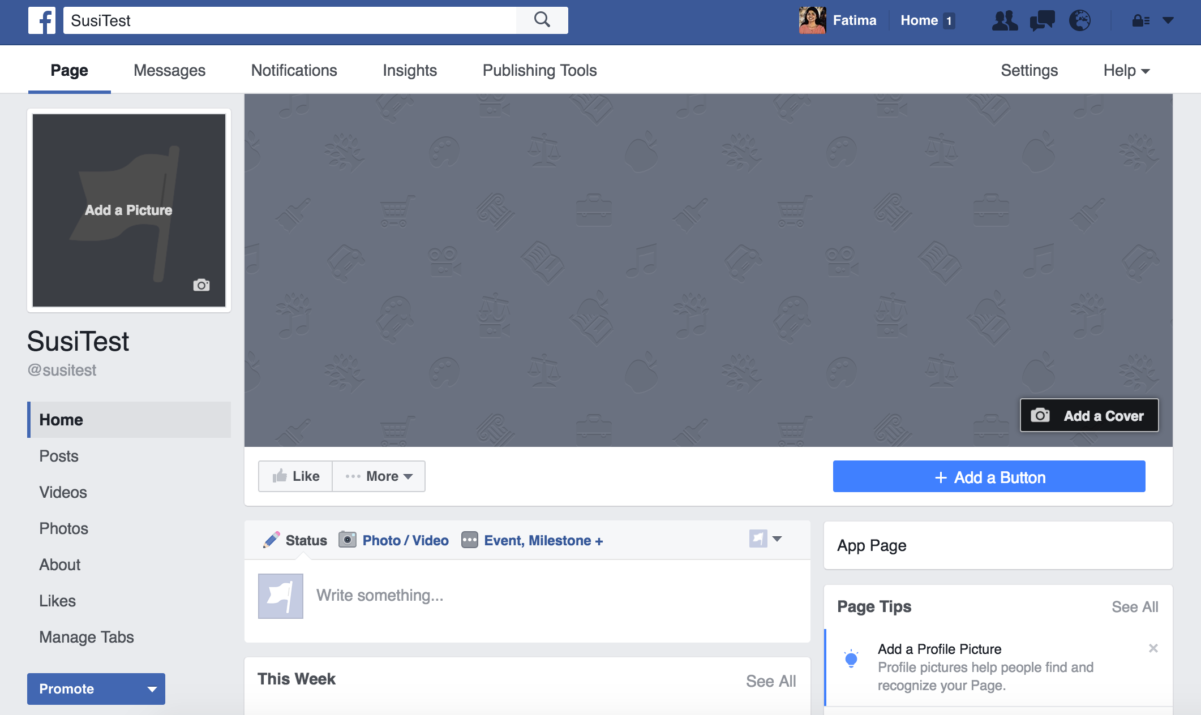This screenshot has width=1201, height=715.
Task: Click the Add a Button button
Action: tap(989, 477)
